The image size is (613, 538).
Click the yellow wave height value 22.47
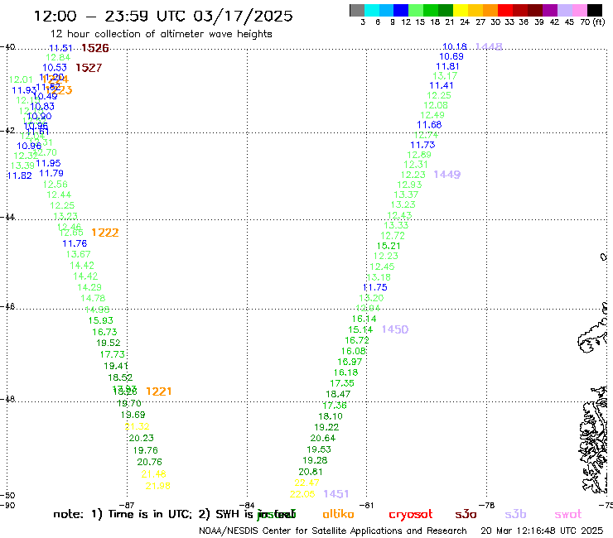[x=306, y=483]
